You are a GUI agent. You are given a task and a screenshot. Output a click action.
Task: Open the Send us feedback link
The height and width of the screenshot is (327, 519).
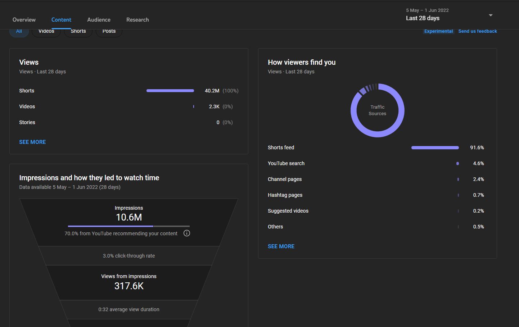click(x=478, y=31)
